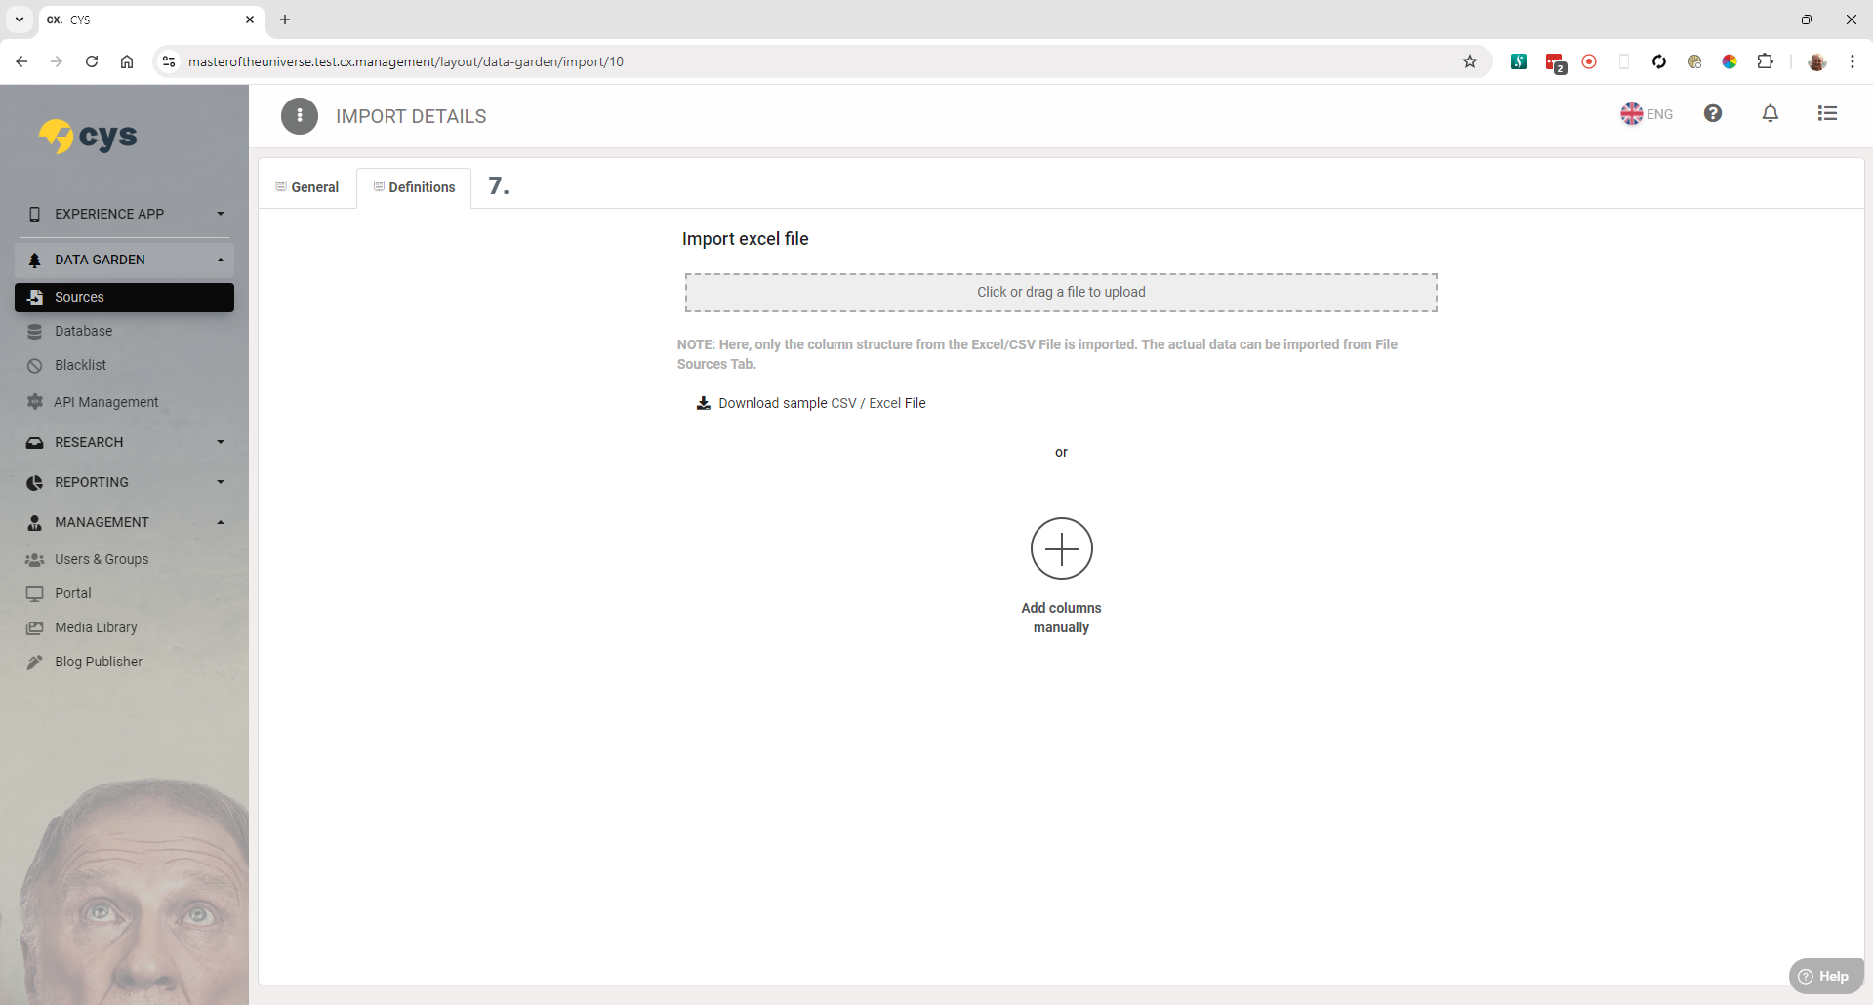
Task: Open the browser profile avatar
Action: [1817, 61]
